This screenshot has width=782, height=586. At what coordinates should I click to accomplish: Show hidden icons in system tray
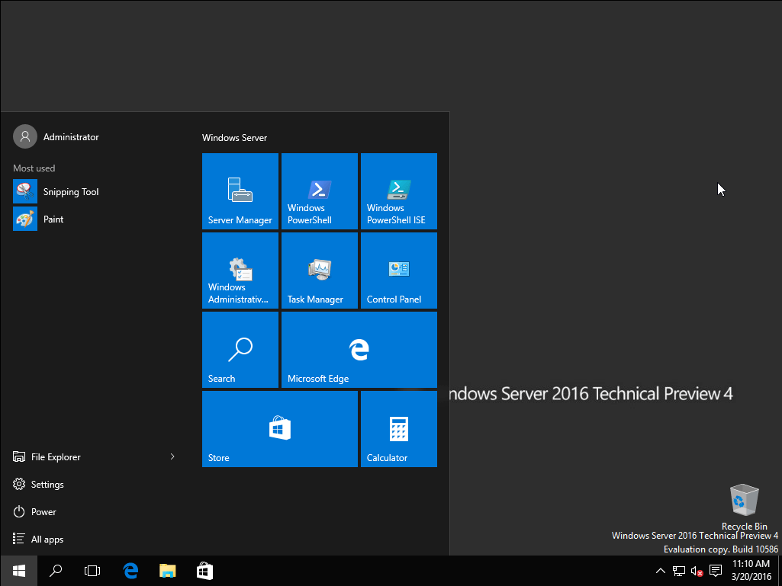[x=661, y=571]
